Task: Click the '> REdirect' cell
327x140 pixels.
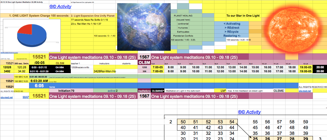Action: click(232, 28)
